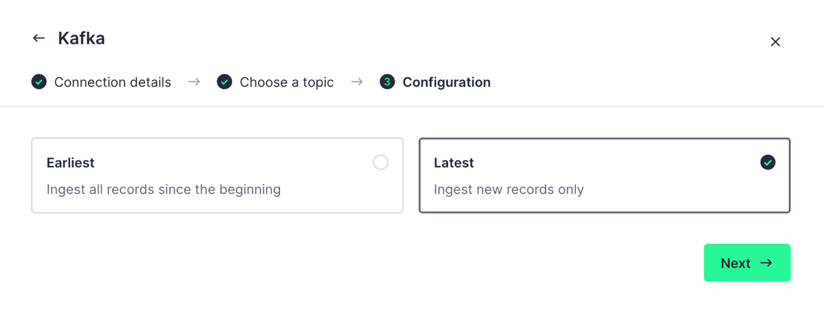
Task: Click the arrow inside the Next button
Action: point(766,263)
